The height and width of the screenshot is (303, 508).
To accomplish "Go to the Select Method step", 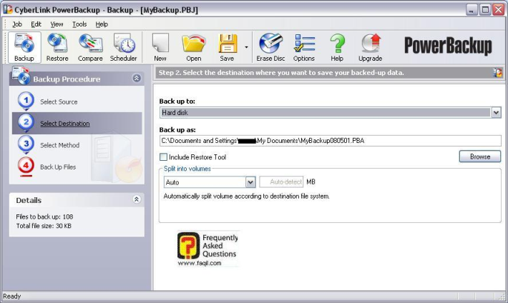I will click(59, 145).
